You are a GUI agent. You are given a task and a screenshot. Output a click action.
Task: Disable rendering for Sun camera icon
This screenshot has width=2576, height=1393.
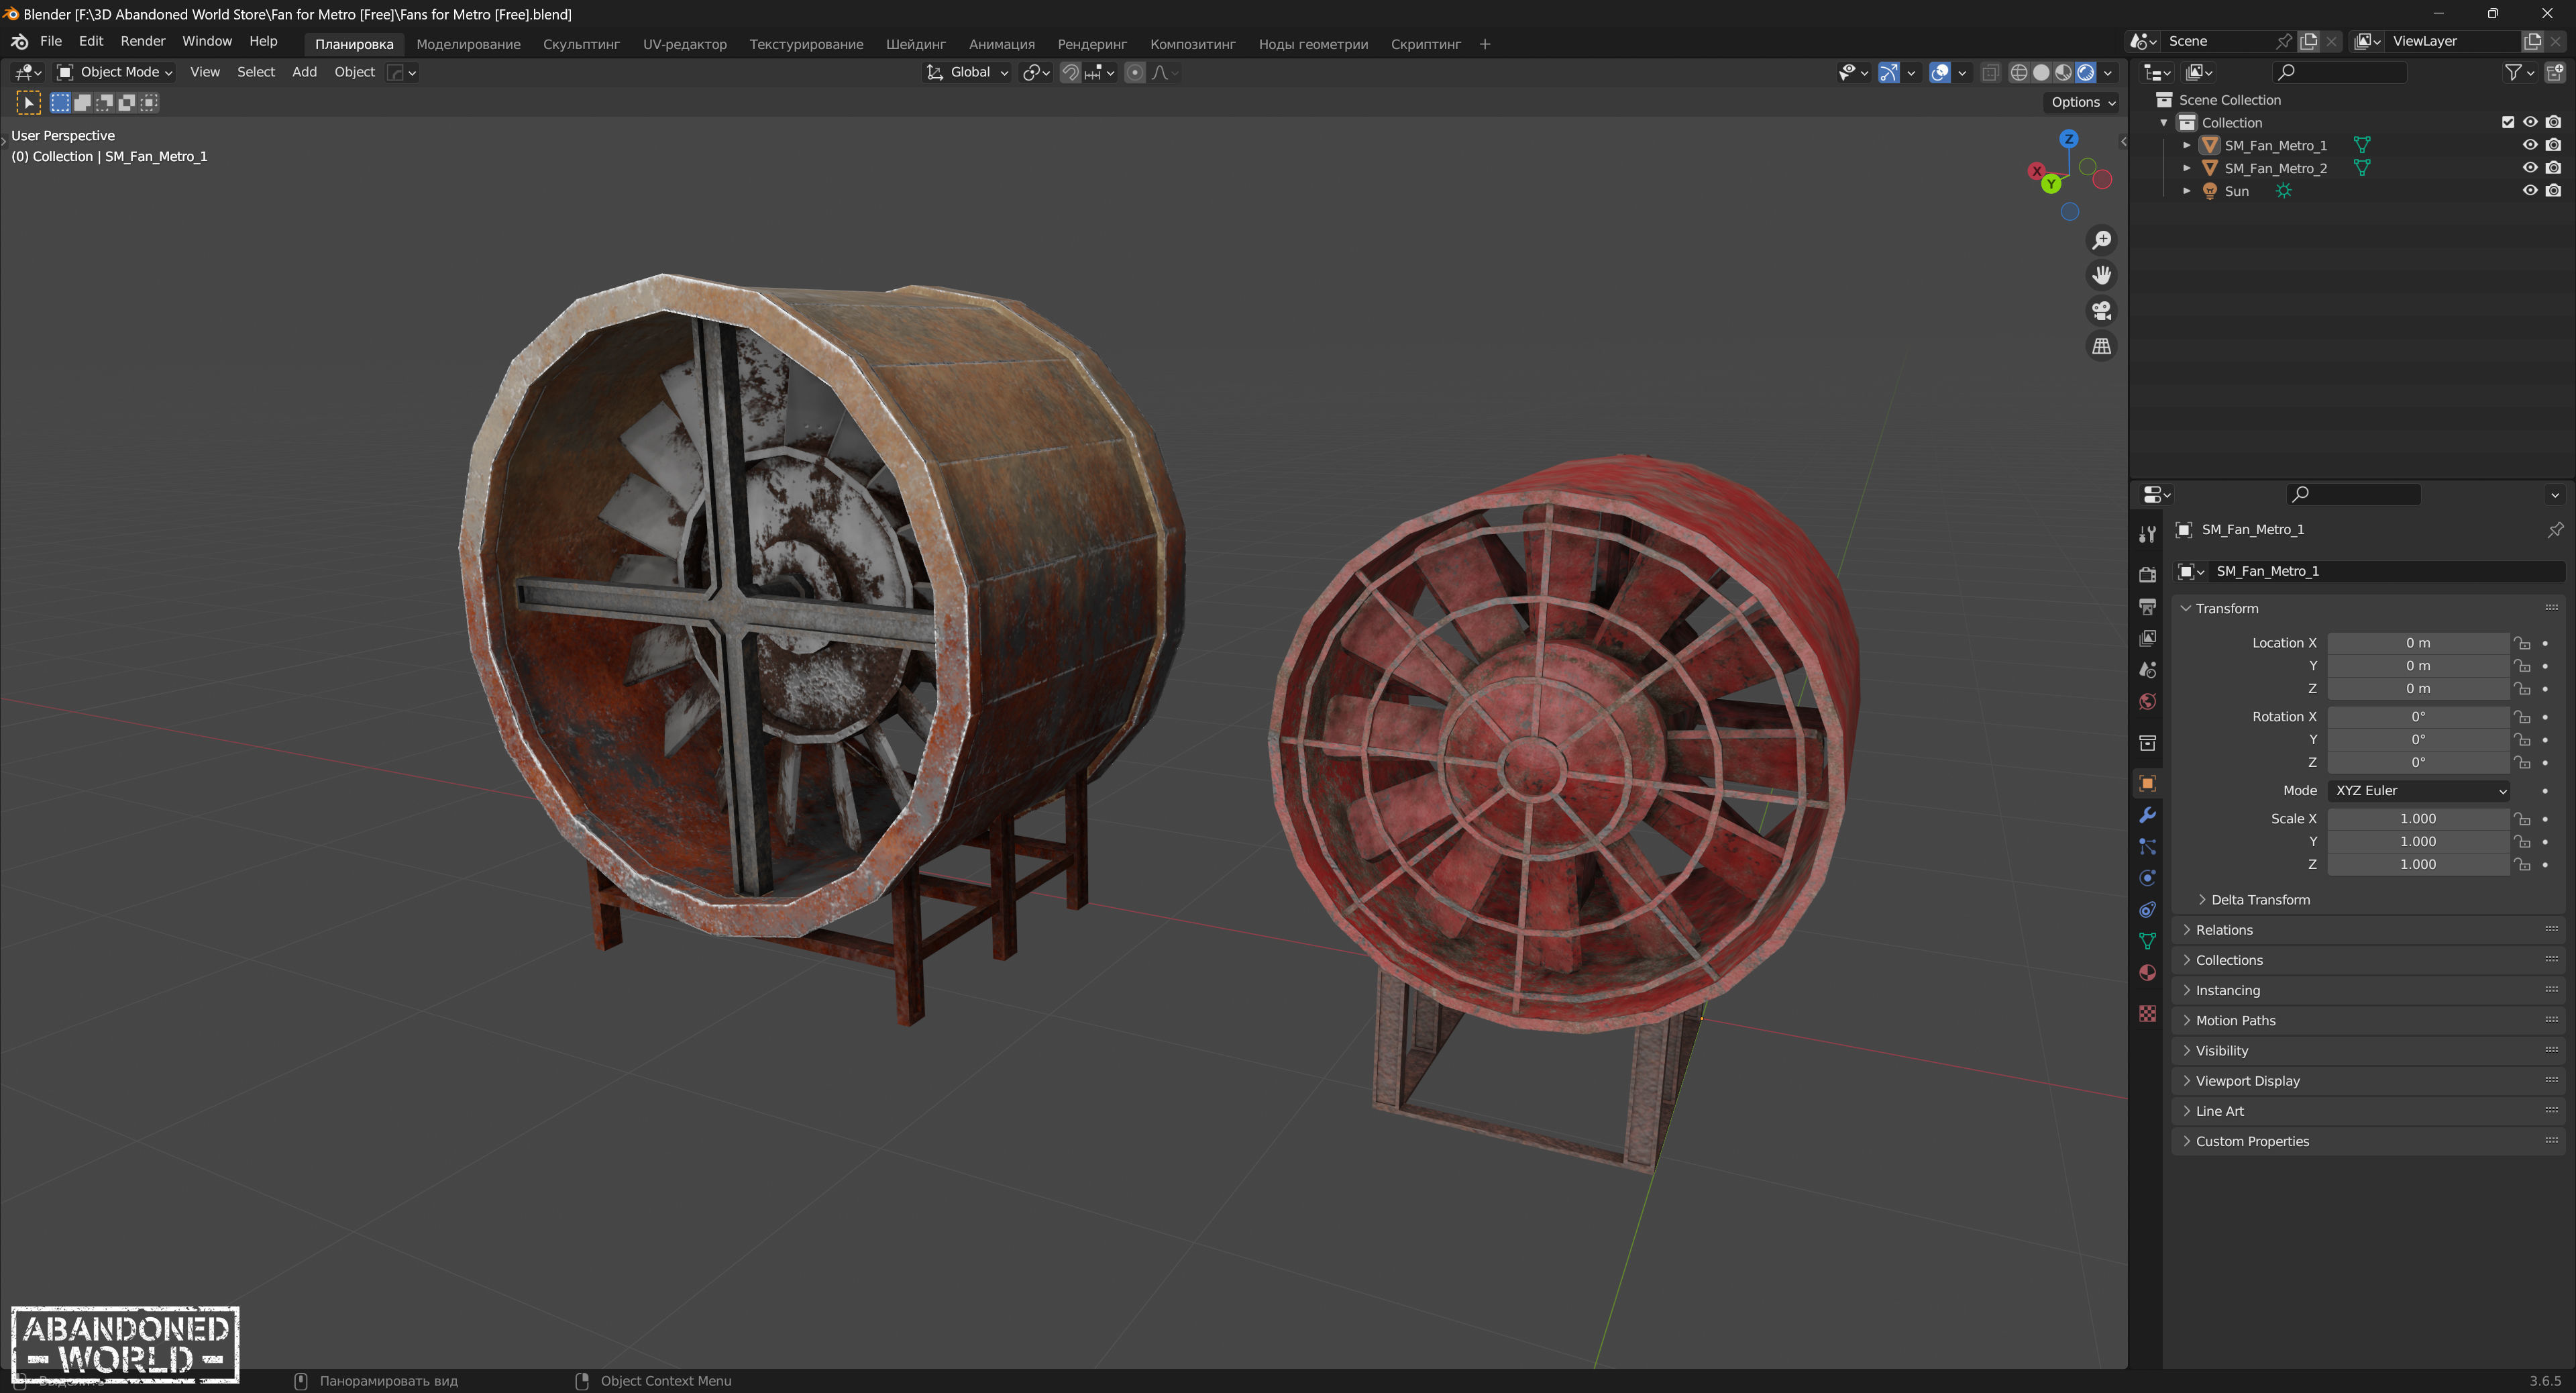2553,191
